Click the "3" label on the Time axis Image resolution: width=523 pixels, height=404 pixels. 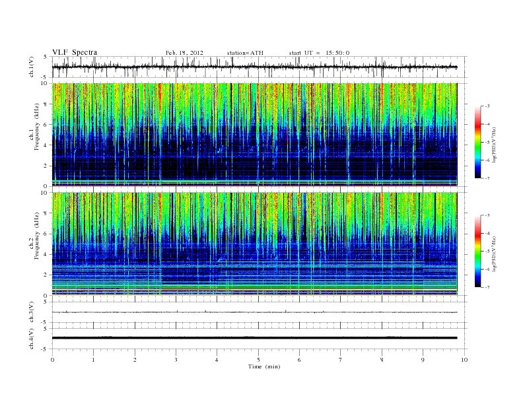click(176, 360)
